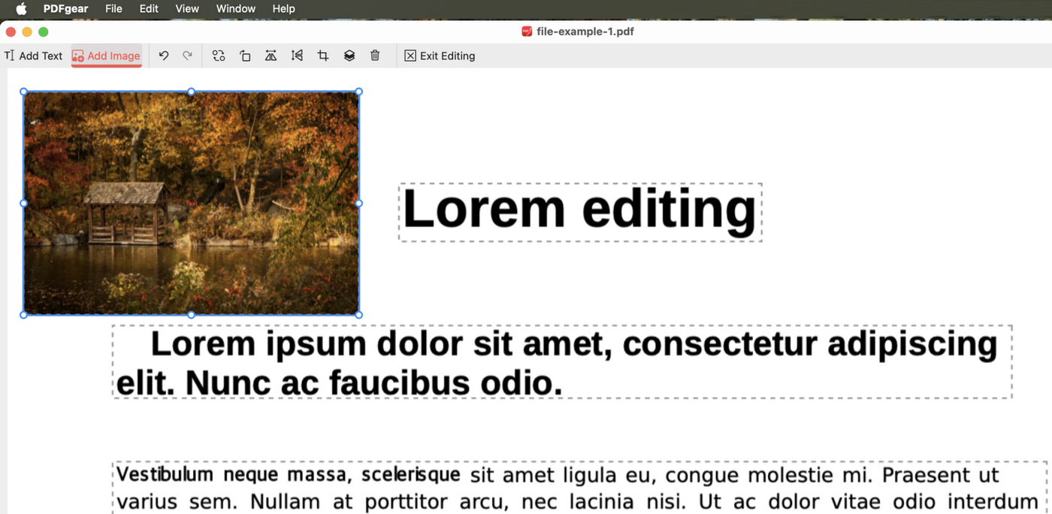Open the Window menu
This screenshot has height=514, width=1052.
coord(236,9)
